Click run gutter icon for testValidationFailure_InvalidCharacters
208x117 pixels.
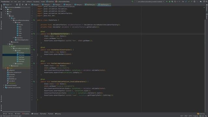click(x=34, y=82)
